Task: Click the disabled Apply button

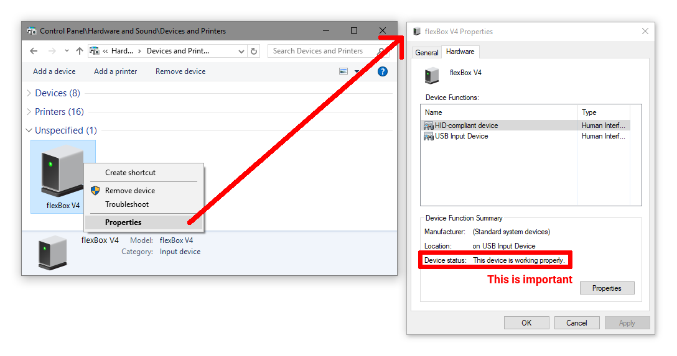Action: click(627, 323)
